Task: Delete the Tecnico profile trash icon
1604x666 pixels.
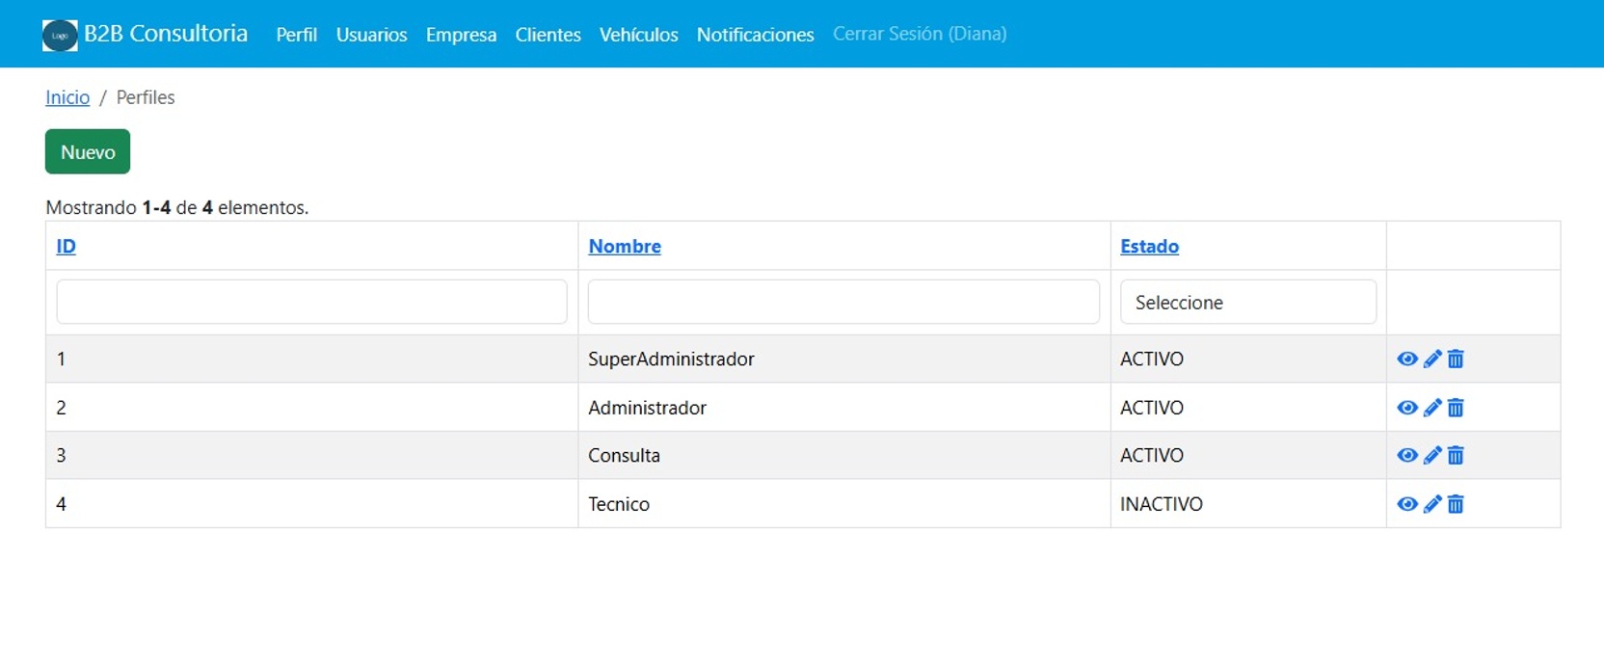Action: click(1456, 504)
